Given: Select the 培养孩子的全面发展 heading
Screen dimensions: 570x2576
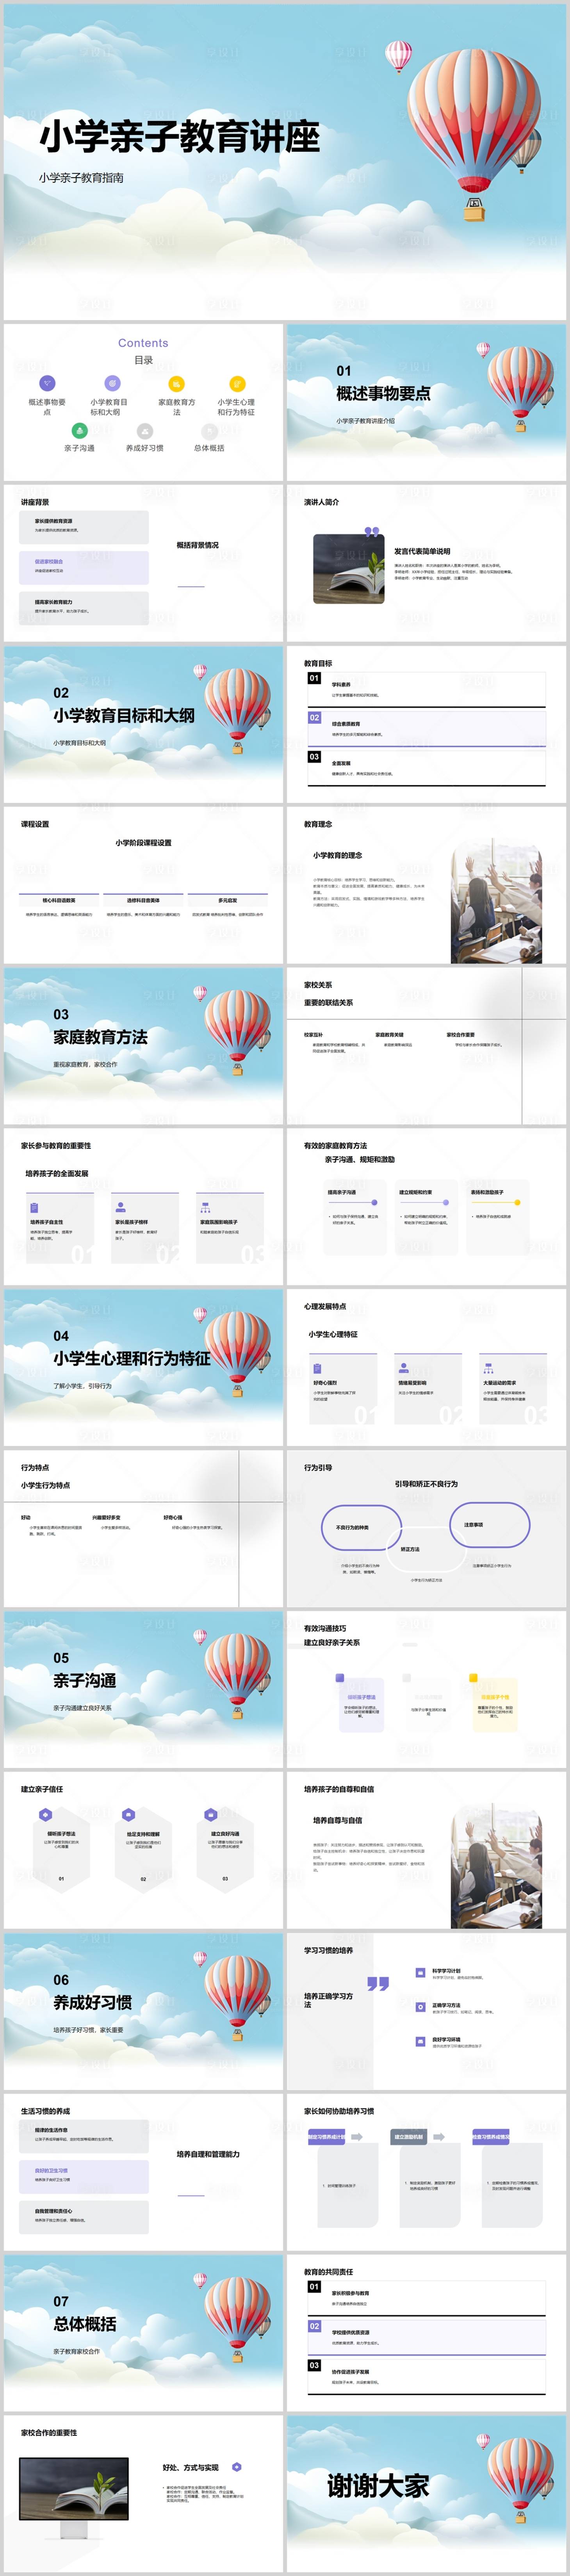Looking at the screenshot, I should [x=57, y=1173].
